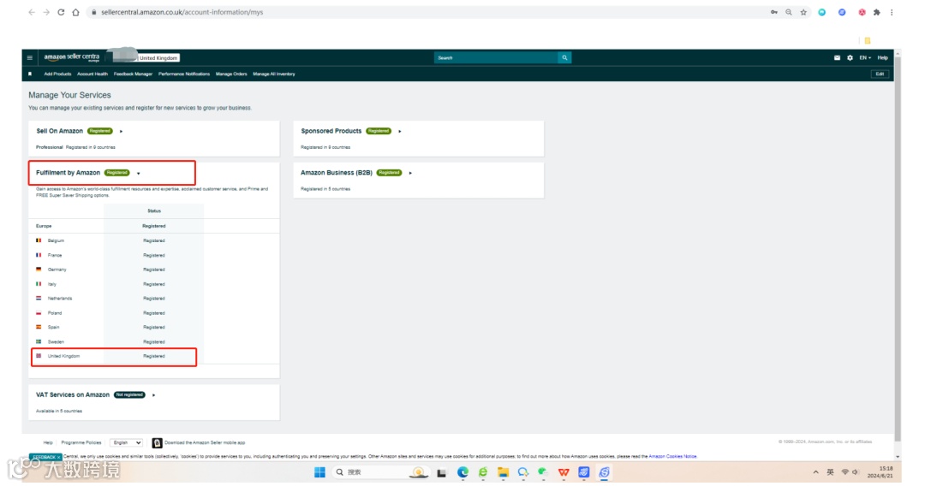Open Feedback Manager in navigation bar
This screenshot has width=925, height=486.
pyautogui.click(x=133, y=74)
